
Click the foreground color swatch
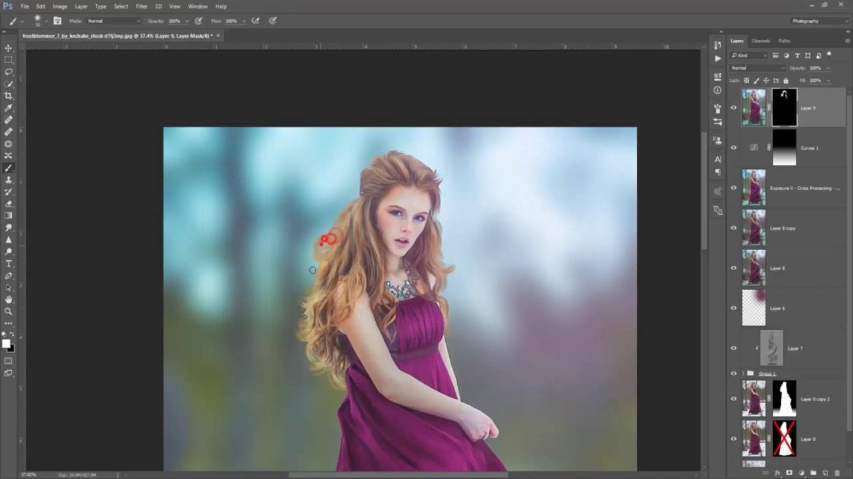[6, 343]
